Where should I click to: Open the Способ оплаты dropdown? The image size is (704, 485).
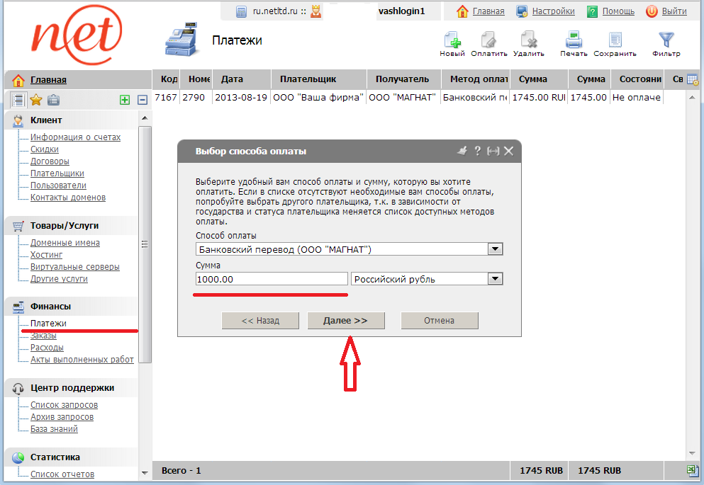(x=496, y=249)
